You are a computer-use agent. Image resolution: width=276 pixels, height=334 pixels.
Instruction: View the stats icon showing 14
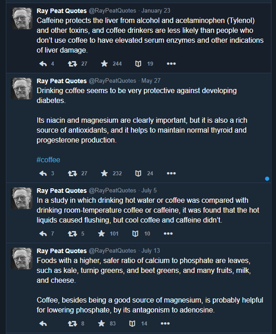[132, 323]
